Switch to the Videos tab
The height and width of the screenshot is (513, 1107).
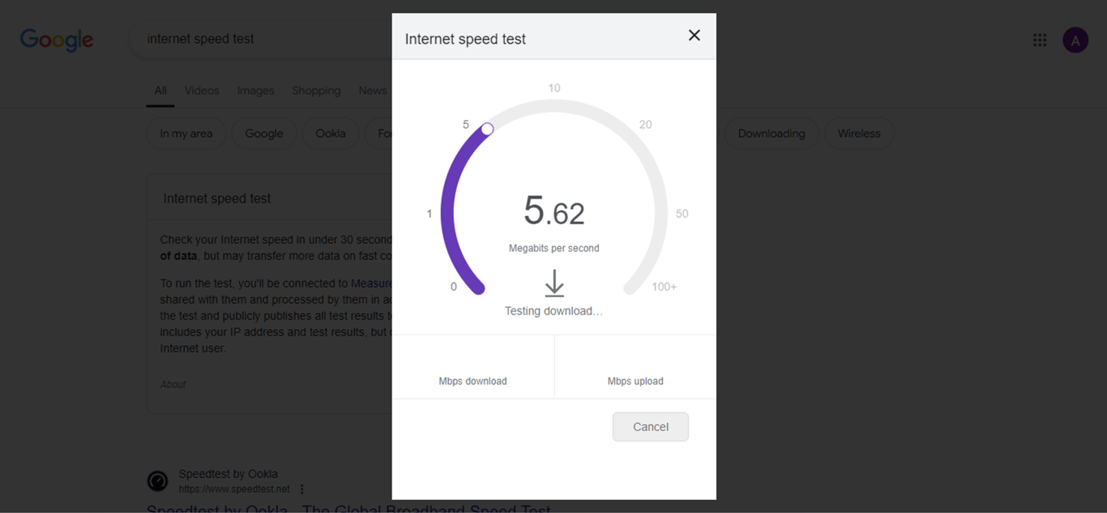click(202, 91)
